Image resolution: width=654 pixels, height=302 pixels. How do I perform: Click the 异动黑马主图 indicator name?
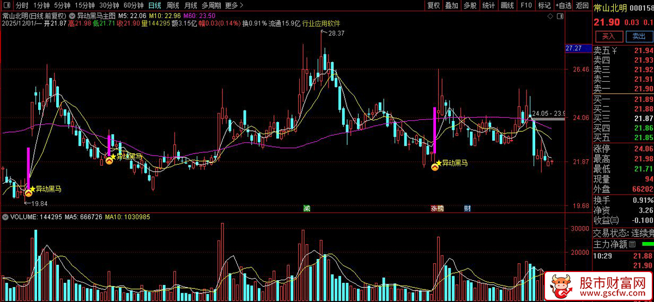click(x=96, y=16)
